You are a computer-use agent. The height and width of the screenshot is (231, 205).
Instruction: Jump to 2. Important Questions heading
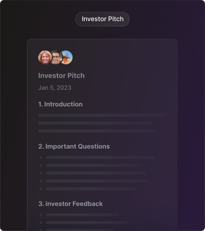click(74, 147)
